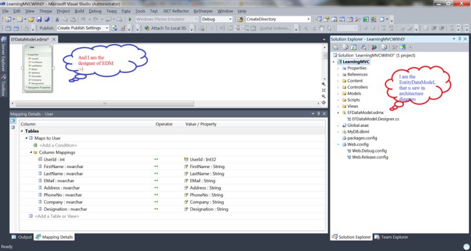Close the EFDataModel.edmx tab with its X
Image resolution: width=471 pixels, height=251 pixels.
[x=54, y=39]
